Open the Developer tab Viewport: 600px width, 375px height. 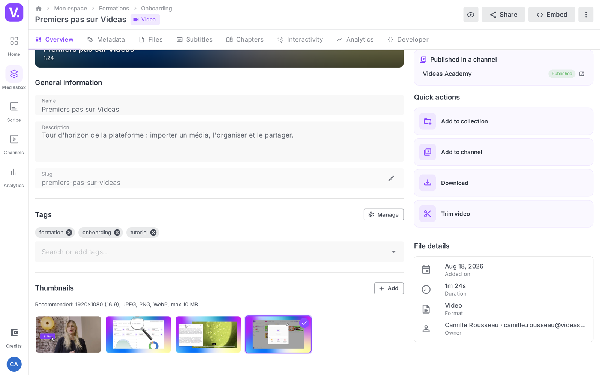pyautogui.click(x=408, y=40)
